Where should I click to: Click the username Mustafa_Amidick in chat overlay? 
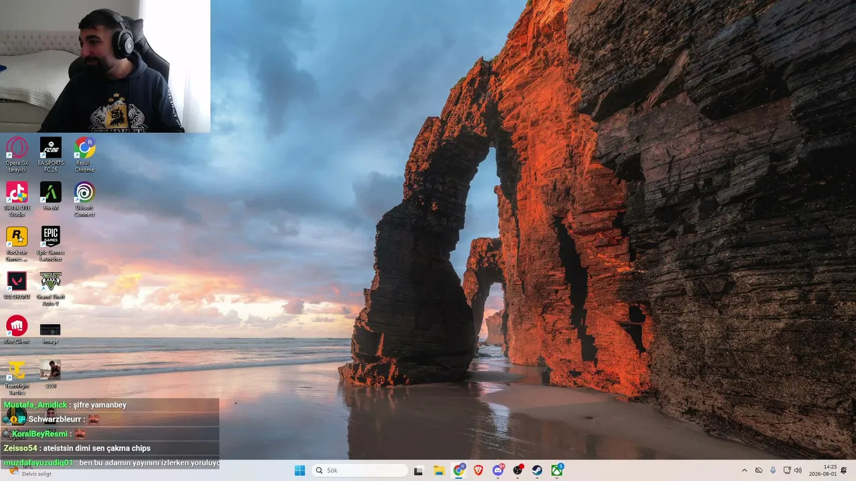click(x=35, y=405)
